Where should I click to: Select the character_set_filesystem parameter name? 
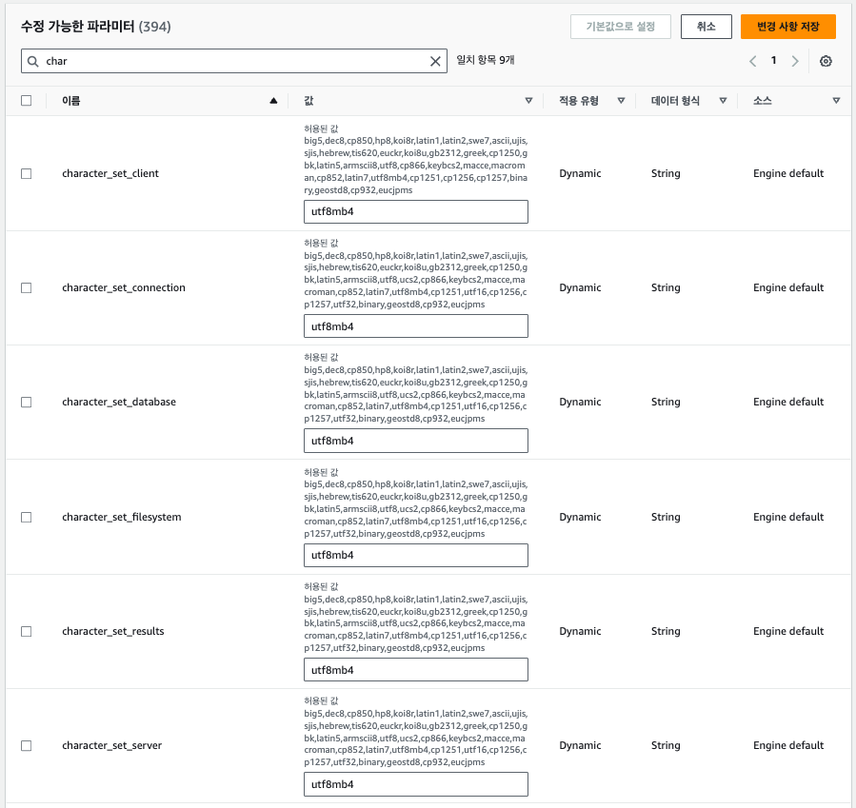pyautogui.click(x=122, y=517)
